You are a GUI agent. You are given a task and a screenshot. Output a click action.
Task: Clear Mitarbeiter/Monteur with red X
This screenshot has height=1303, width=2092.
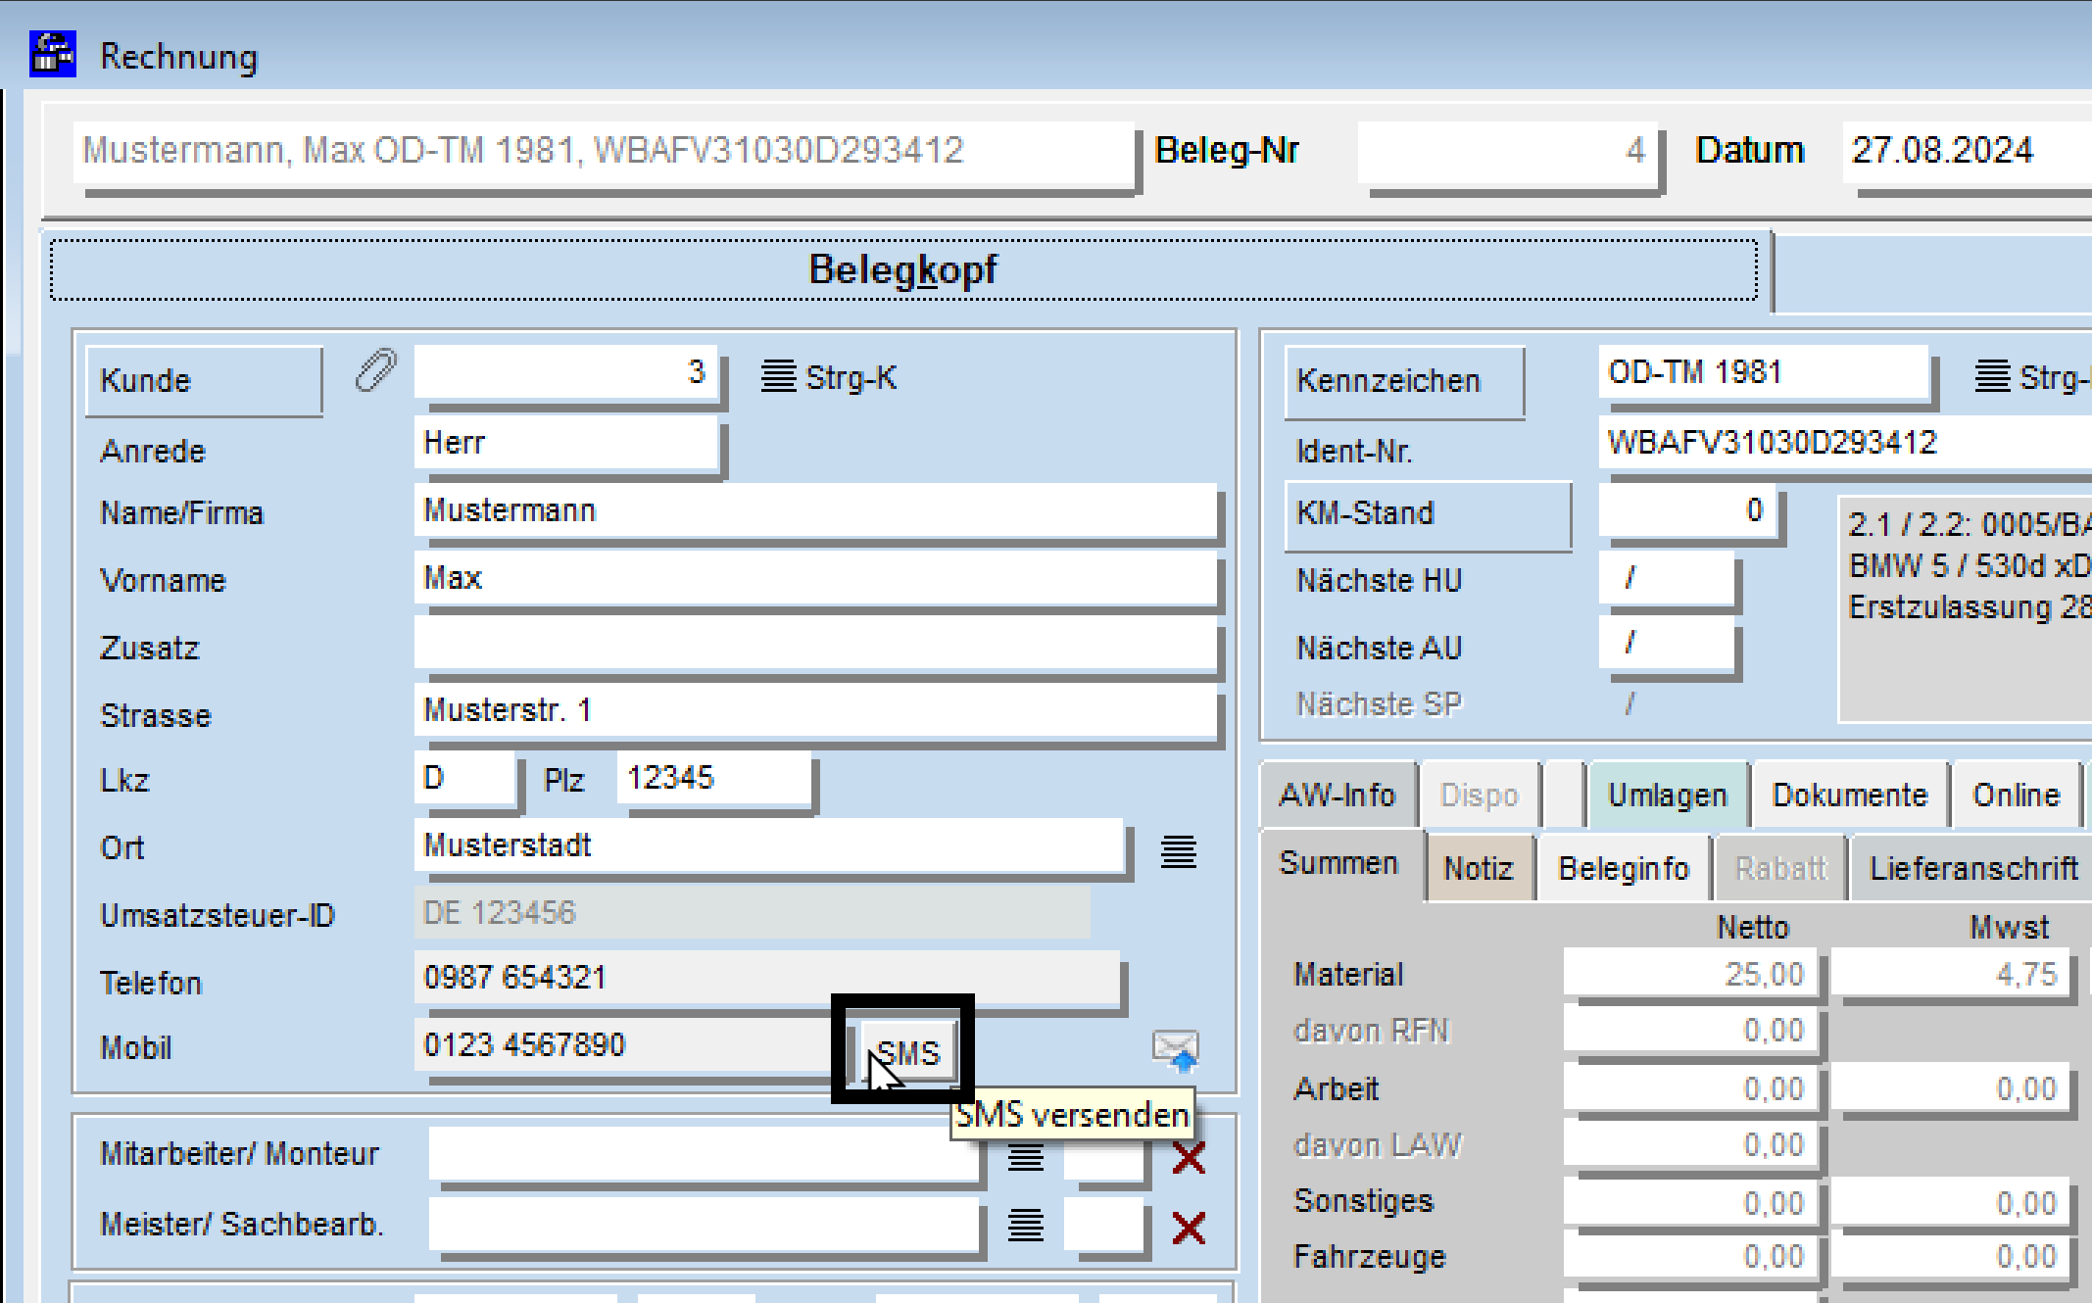point(1189,1158)
